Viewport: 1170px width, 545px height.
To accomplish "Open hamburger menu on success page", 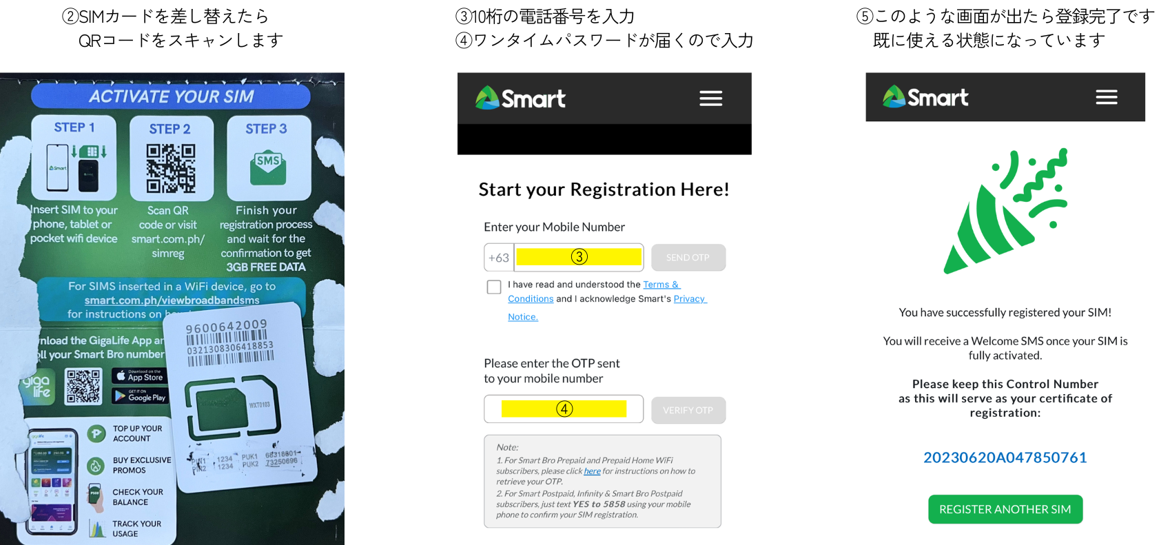I will (1106, 97).
